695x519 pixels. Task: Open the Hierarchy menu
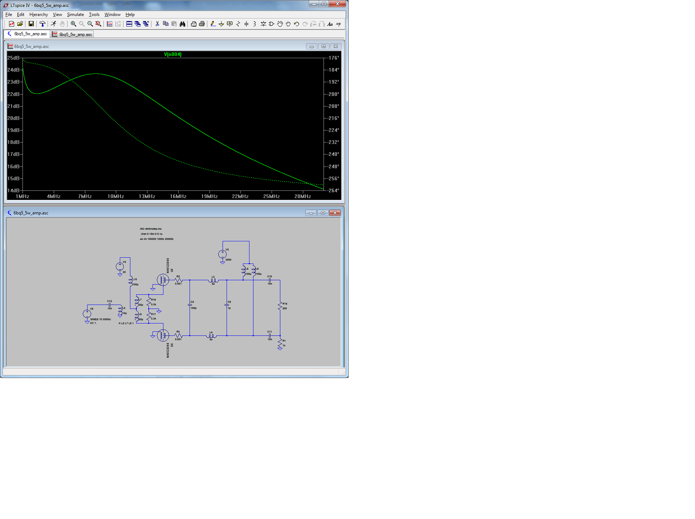38,15
